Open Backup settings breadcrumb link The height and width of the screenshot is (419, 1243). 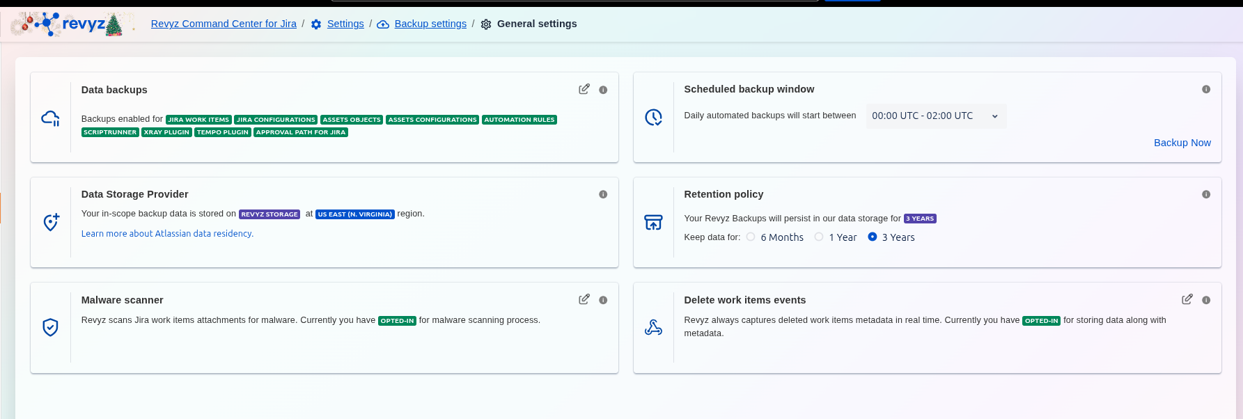pos(430,24)
